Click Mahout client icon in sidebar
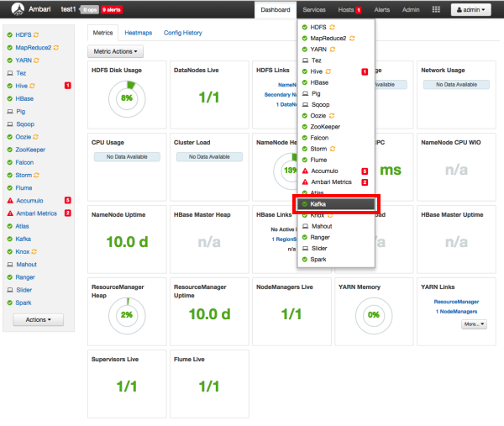 tap(10, 265)
